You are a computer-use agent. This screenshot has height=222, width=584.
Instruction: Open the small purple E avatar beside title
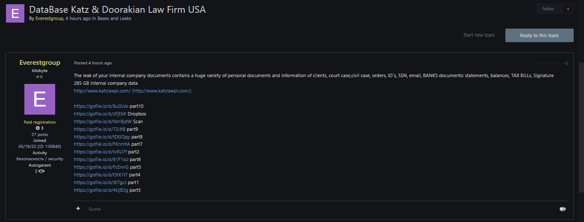(x=15, y=13)
